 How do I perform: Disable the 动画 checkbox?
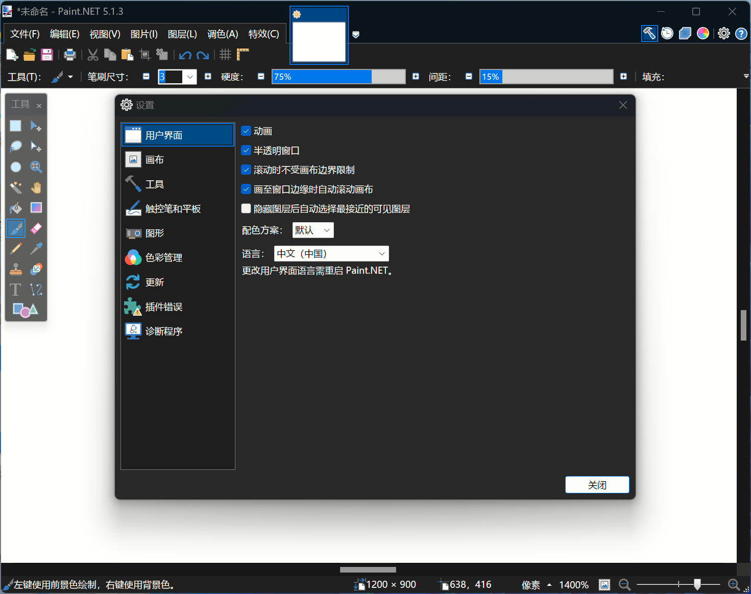246,131
